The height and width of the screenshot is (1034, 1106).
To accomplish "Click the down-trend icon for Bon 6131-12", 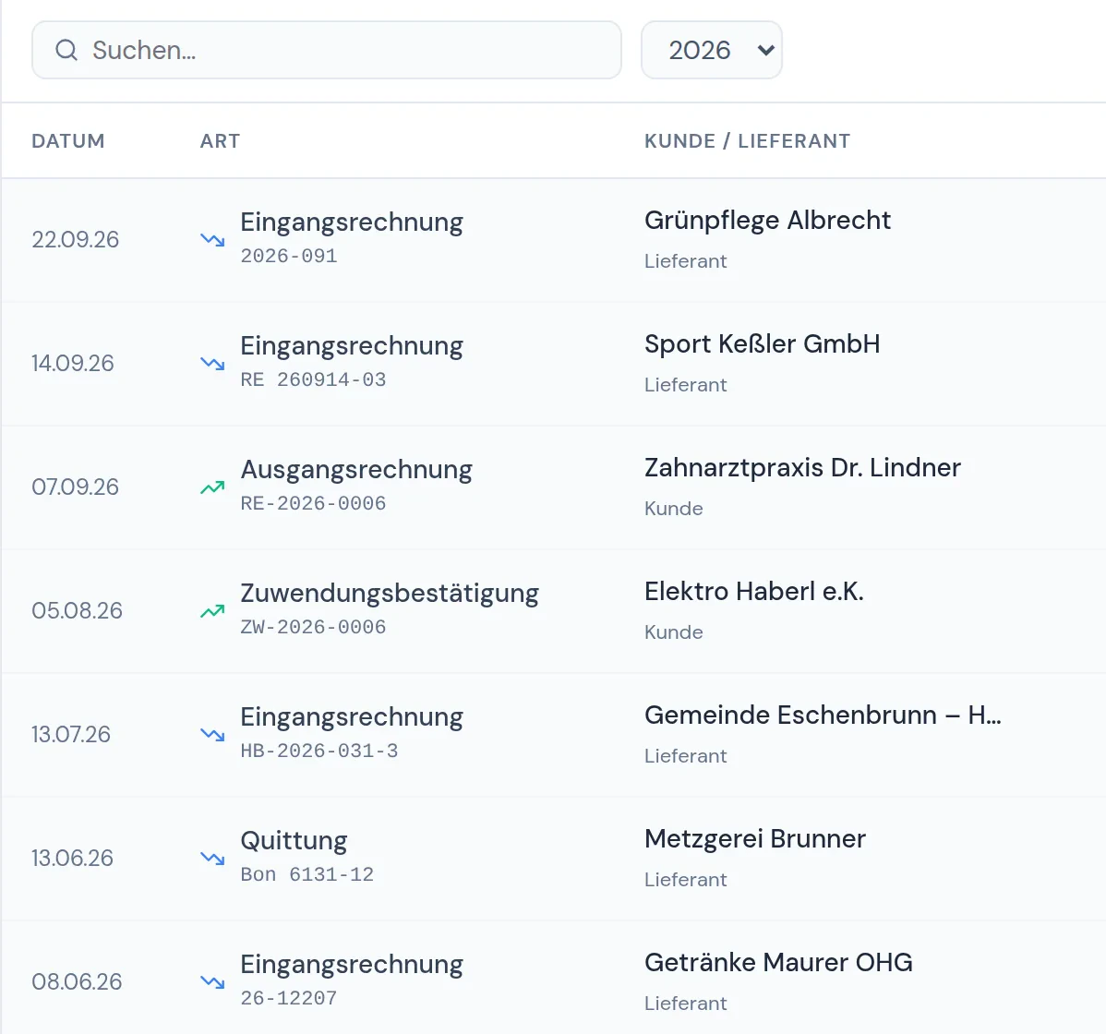I will [212, 859].
